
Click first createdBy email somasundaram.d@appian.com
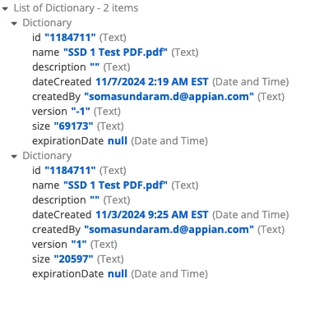(x=169, y=97)
